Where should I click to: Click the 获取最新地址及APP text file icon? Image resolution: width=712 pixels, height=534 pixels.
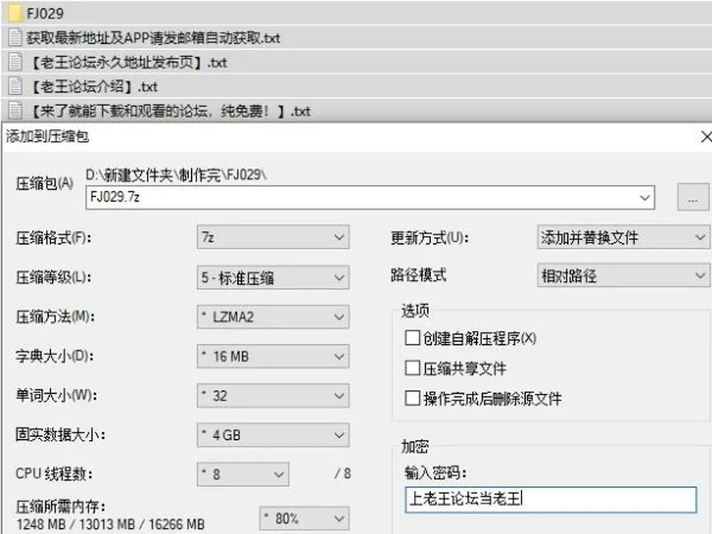[x=16, y=37]
